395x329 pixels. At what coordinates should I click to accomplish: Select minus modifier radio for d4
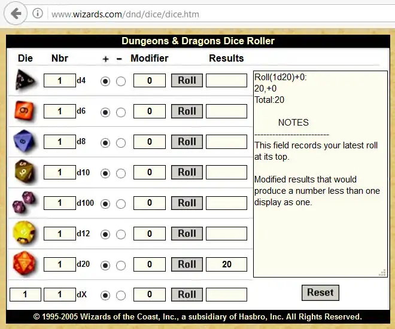click(120, 81)
